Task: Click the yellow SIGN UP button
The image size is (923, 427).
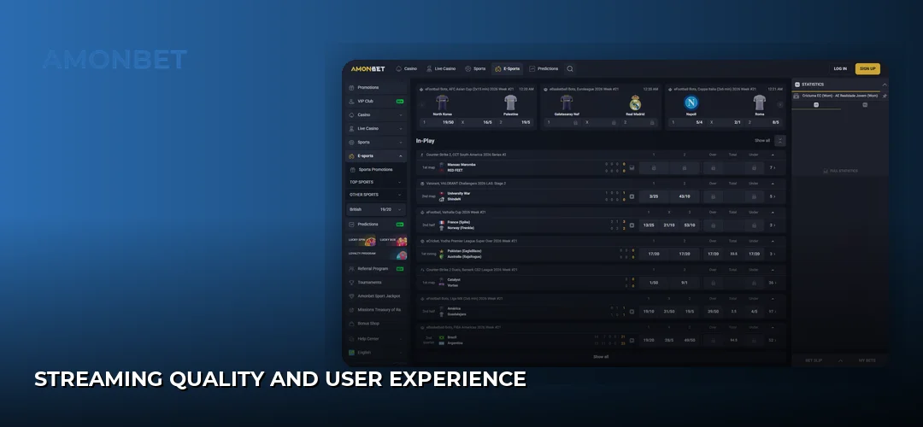Action: pyautogui.click(x=867, y=69)
